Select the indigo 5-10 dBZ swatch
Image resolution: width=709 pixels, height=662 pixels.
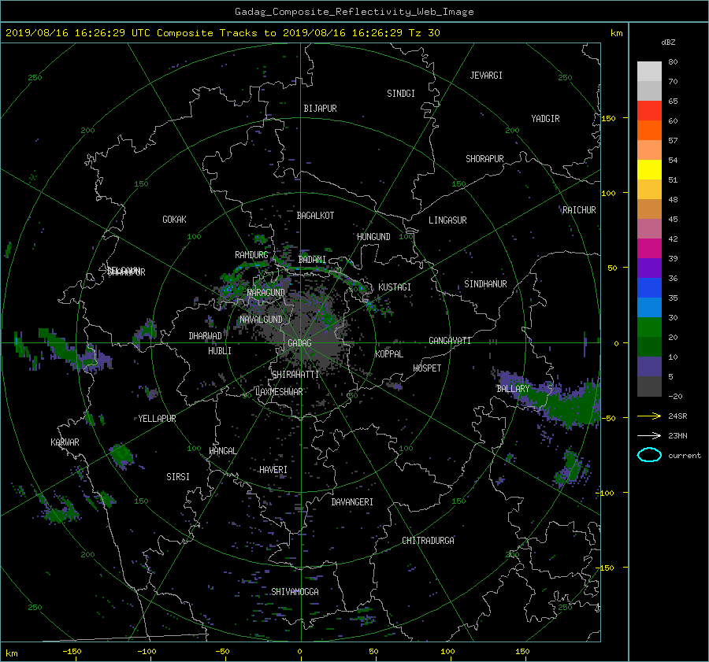(649, 367)
